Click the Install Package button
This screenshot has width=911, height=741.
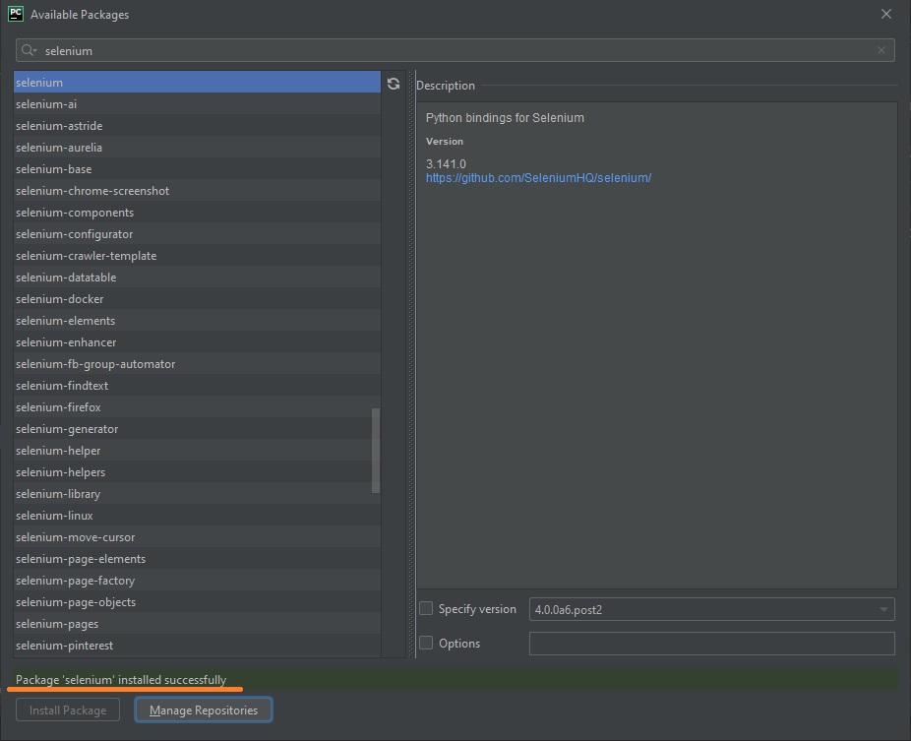(68, 710)
